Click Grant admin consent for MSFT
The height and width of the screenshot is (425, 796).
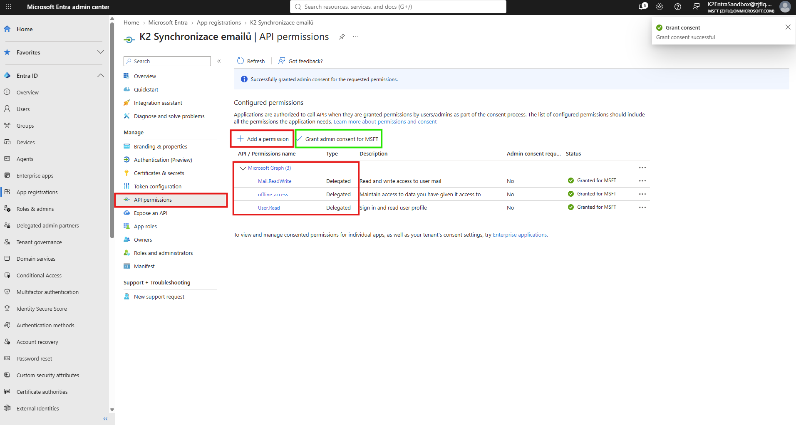point(338,139)
